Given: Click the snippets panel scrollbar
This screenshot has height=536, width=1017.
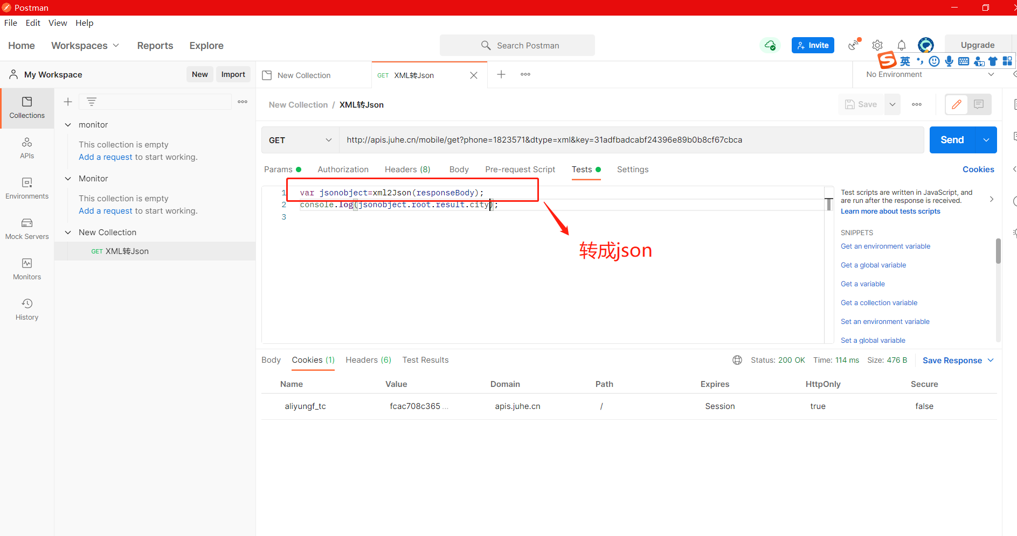Looking at the screenshot, I should (998, 251).
